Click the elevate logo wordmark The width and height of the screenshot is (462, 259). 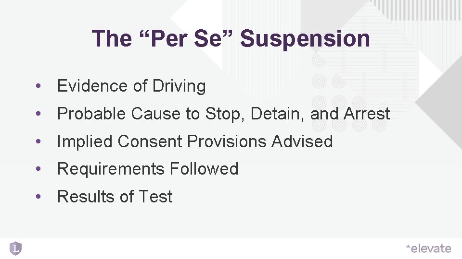coord(431,248)
